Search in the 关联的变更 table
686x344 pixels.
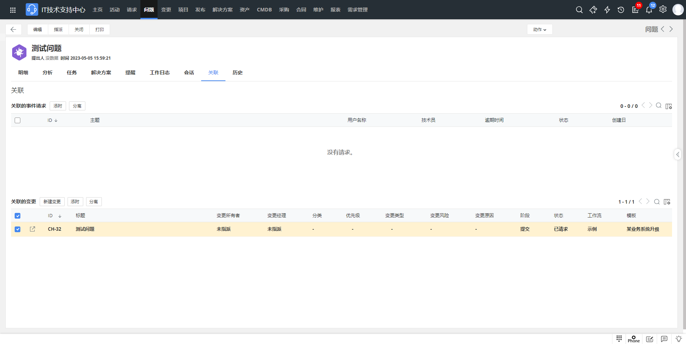click(657, 202)
